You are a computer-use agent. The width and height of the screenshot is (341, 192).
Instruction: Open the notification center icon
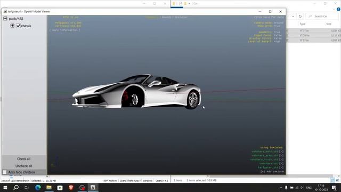pyautogui.click(x=334, y=188)
